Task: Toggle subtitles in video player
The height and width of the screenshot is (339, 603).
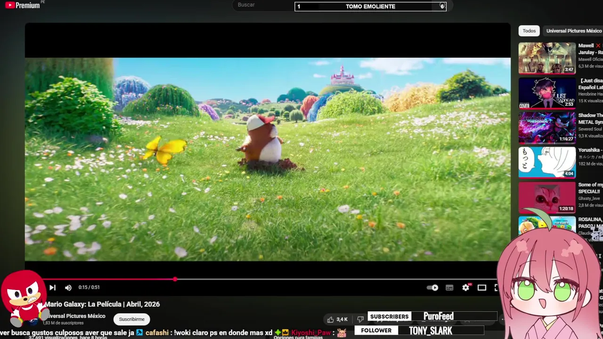Action: click(449, 288)
